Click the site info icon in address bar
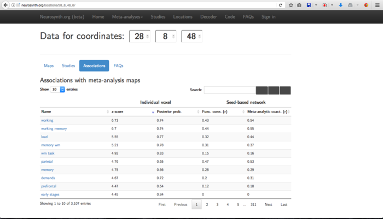 [13, 5]
